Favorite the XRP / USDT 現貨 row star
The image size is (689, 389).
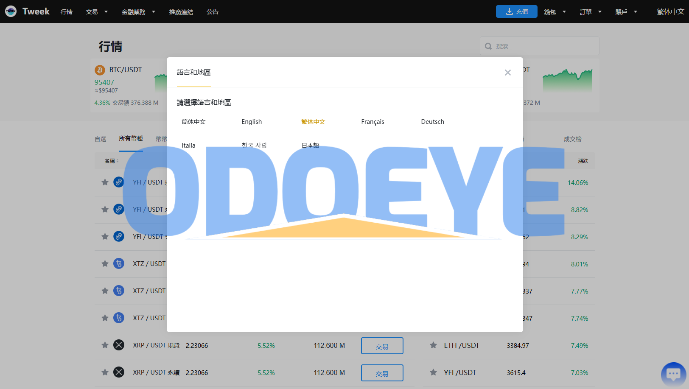pyautogui.click(x=105, y=345)
